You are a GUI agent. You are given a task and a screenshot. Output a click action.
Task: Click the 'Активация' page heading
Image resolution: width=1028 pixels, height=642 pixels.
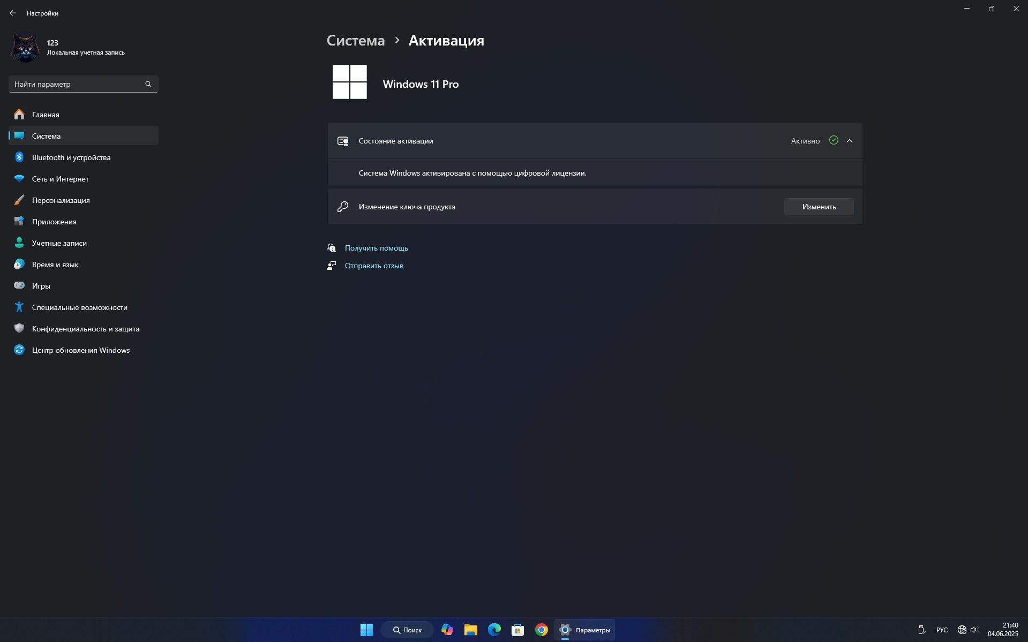click(446, 40)
